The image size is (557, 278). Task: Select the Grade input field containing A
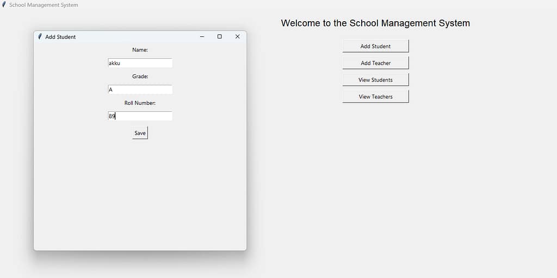tap(140, 90)
